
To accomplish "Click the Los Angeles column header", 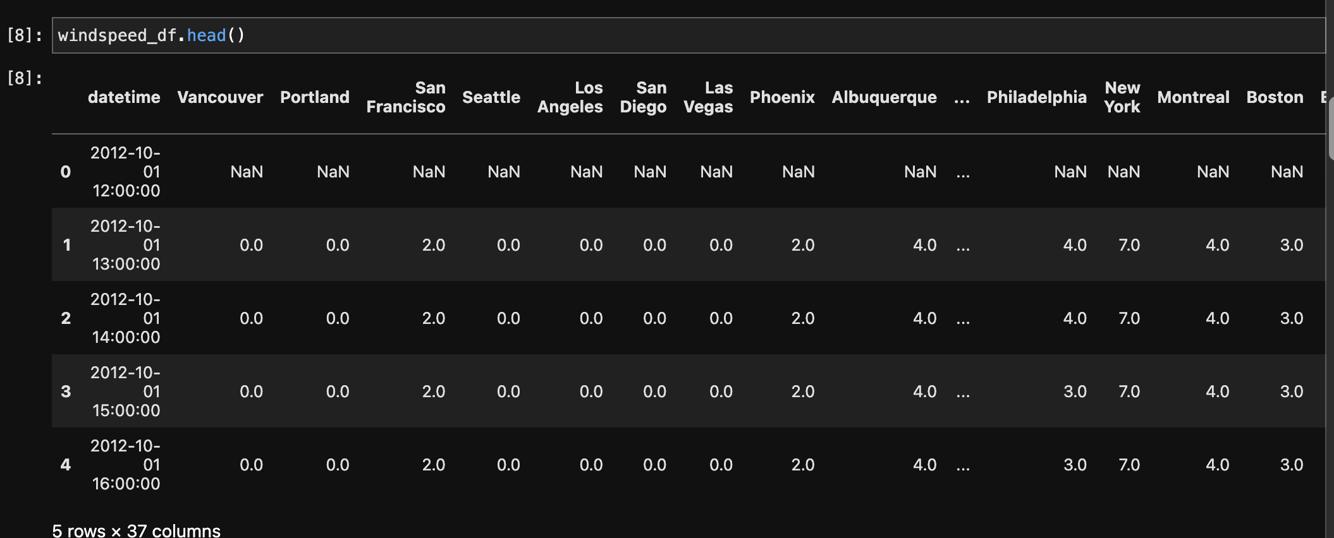I will [x=570, y=97].
